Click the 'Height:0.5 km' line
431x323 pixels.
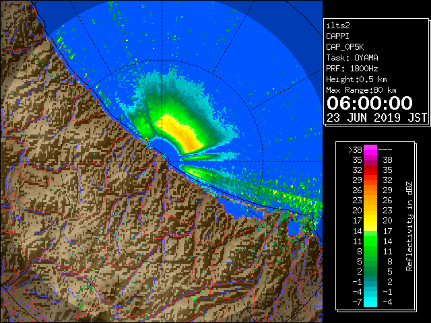point(356,79)
